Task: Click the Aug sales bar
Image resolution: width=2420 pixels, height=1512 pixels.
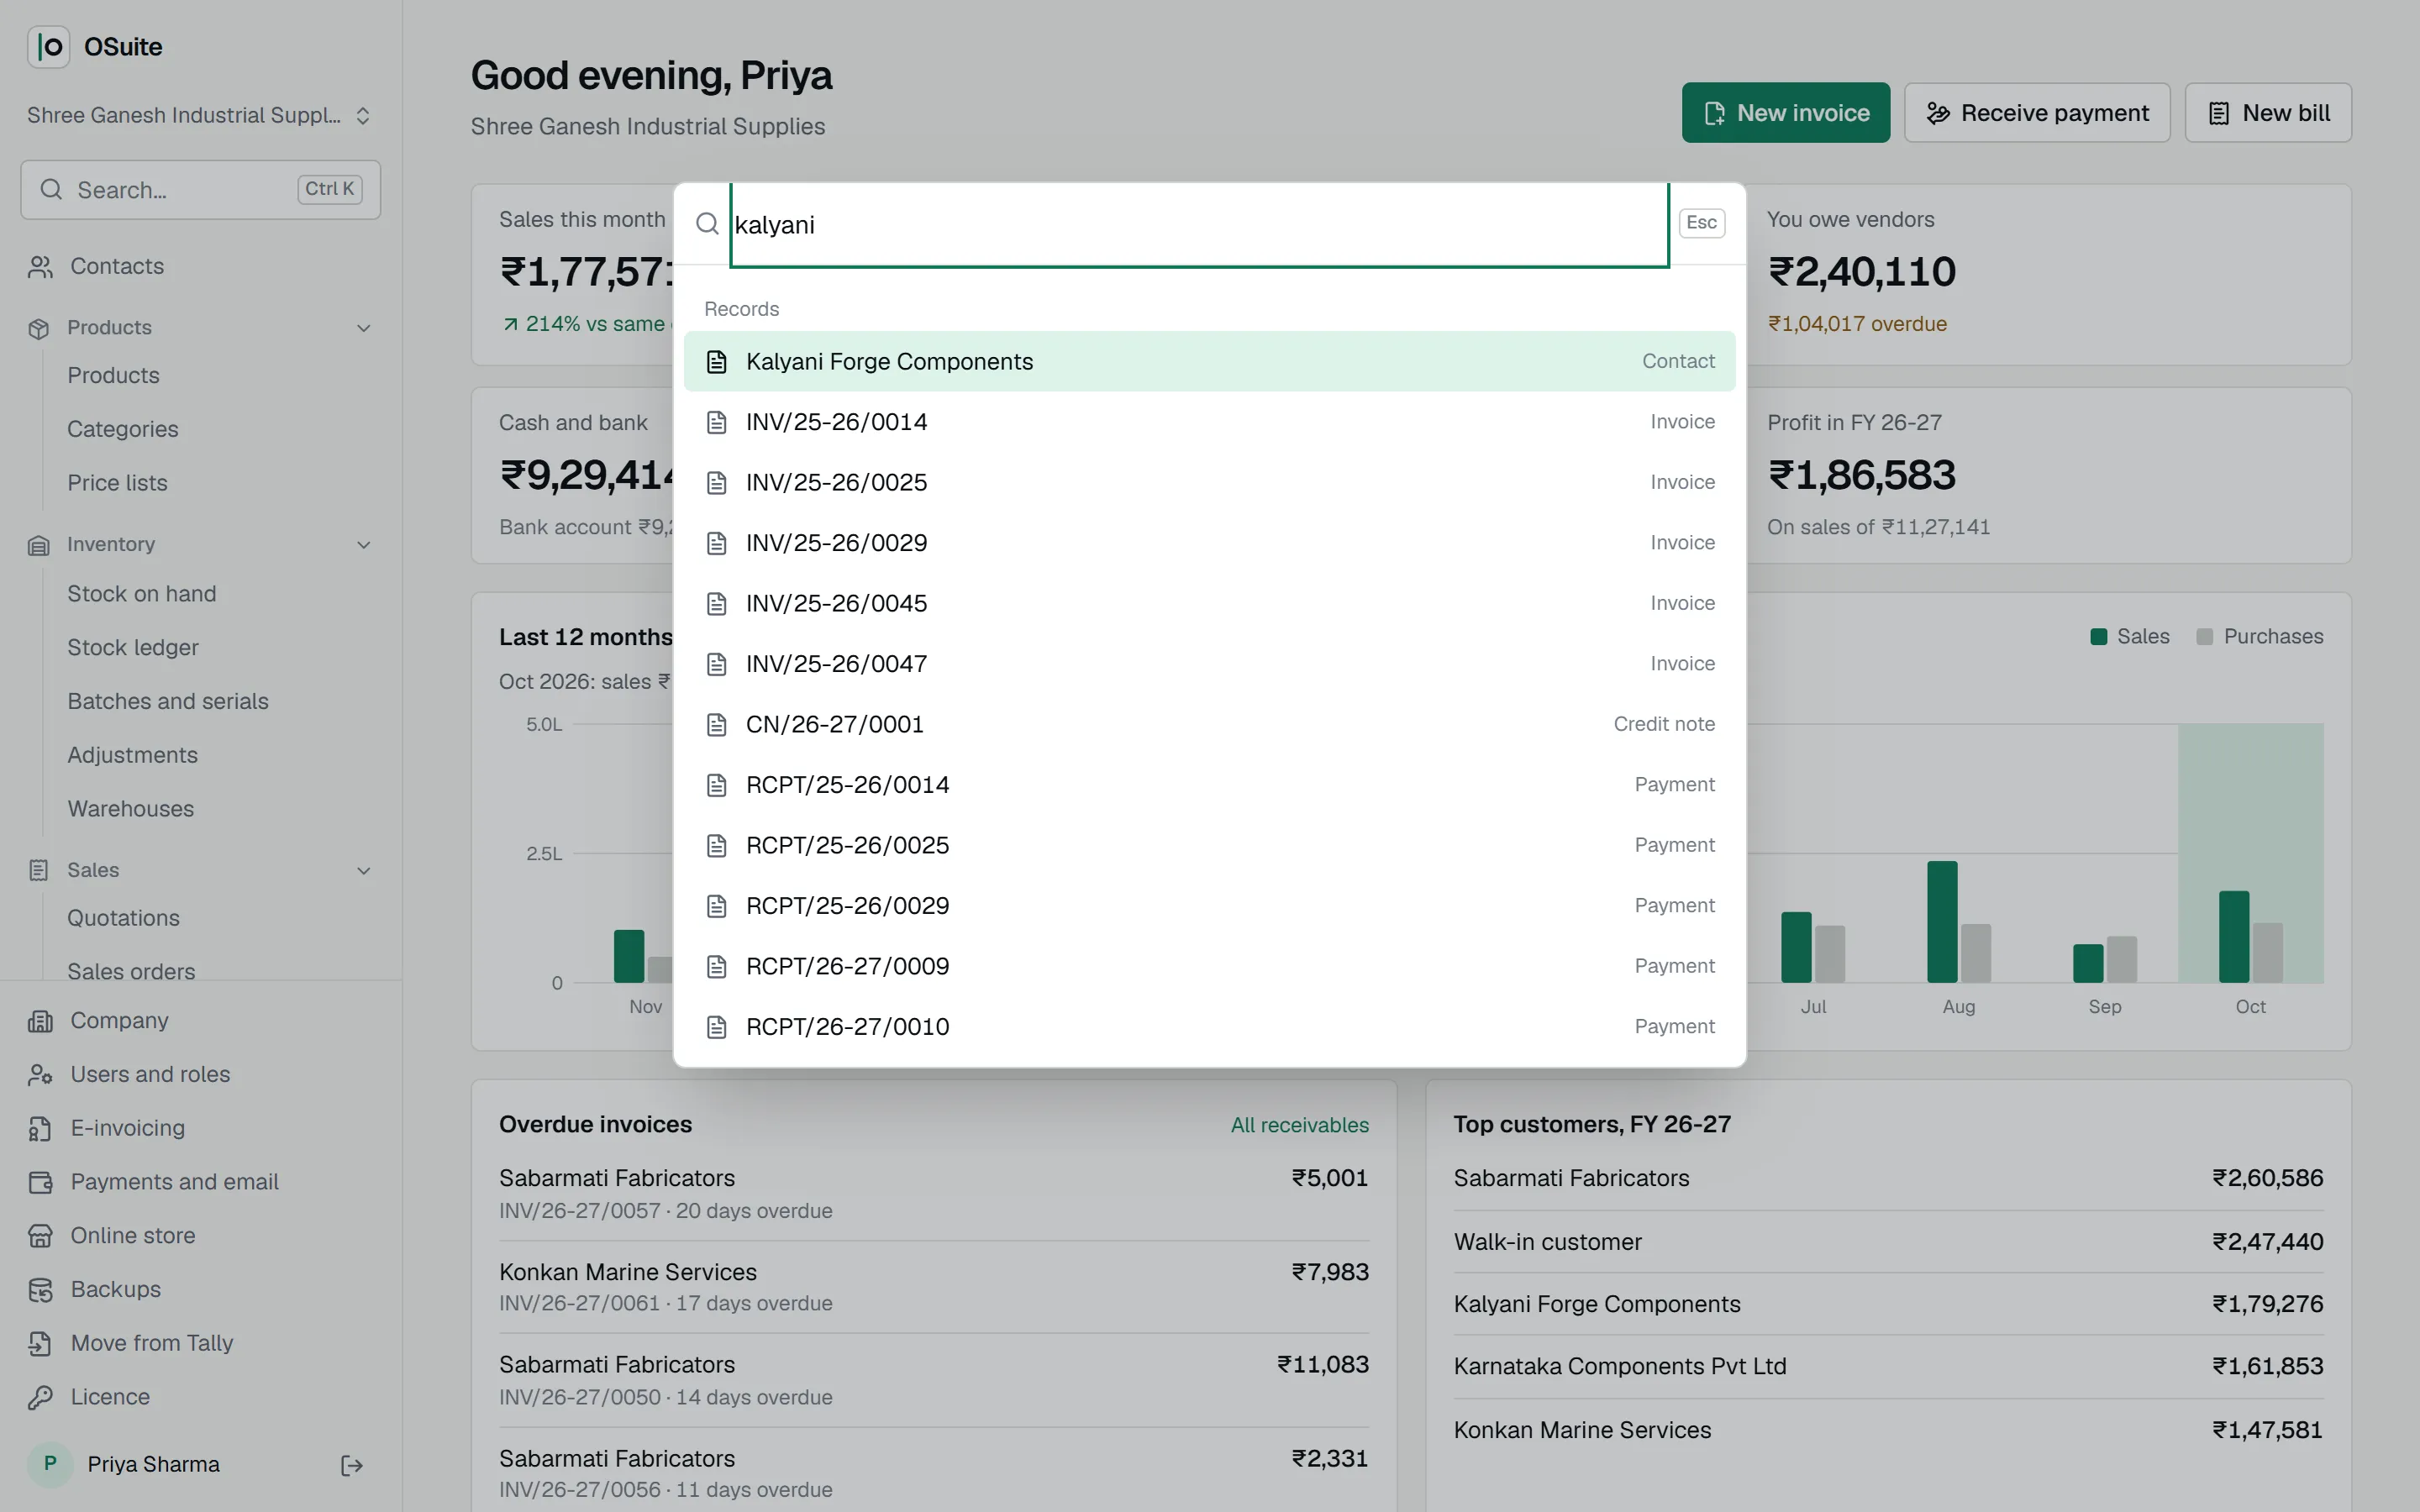Action: coord(1942,922)
